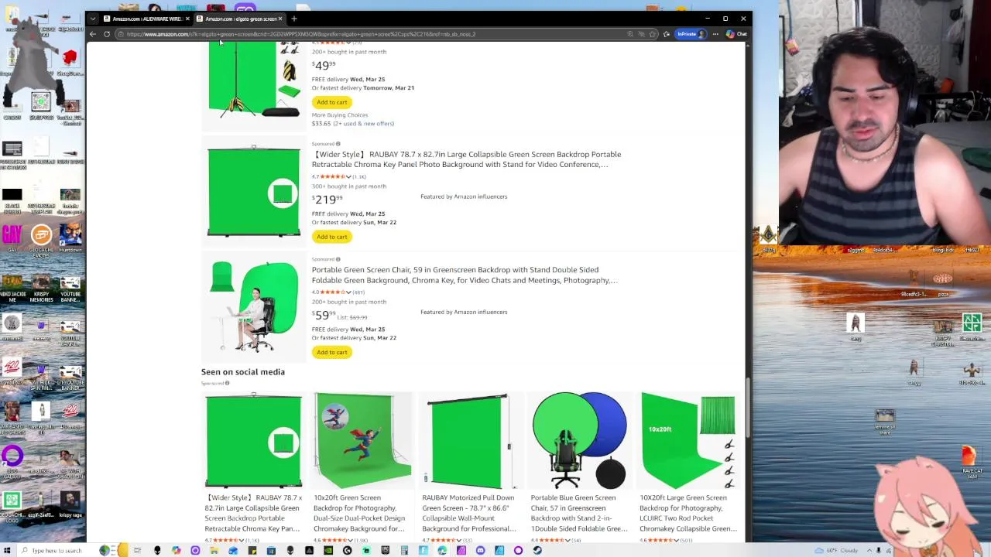991x557 pixels.
Task: Open Steam from the taskbar
Action: click(537, 550)
